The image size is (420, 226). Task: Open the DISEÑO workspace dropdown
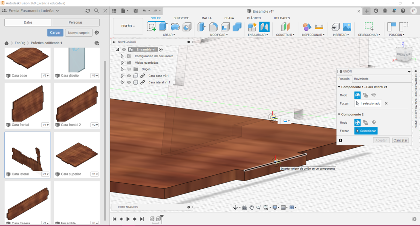[128, 26]
